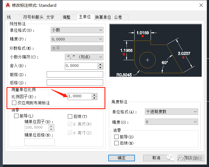Click the AutoCAD logo icon in title bar
This screenshot has height=167, width=209.
coord(8,5)
